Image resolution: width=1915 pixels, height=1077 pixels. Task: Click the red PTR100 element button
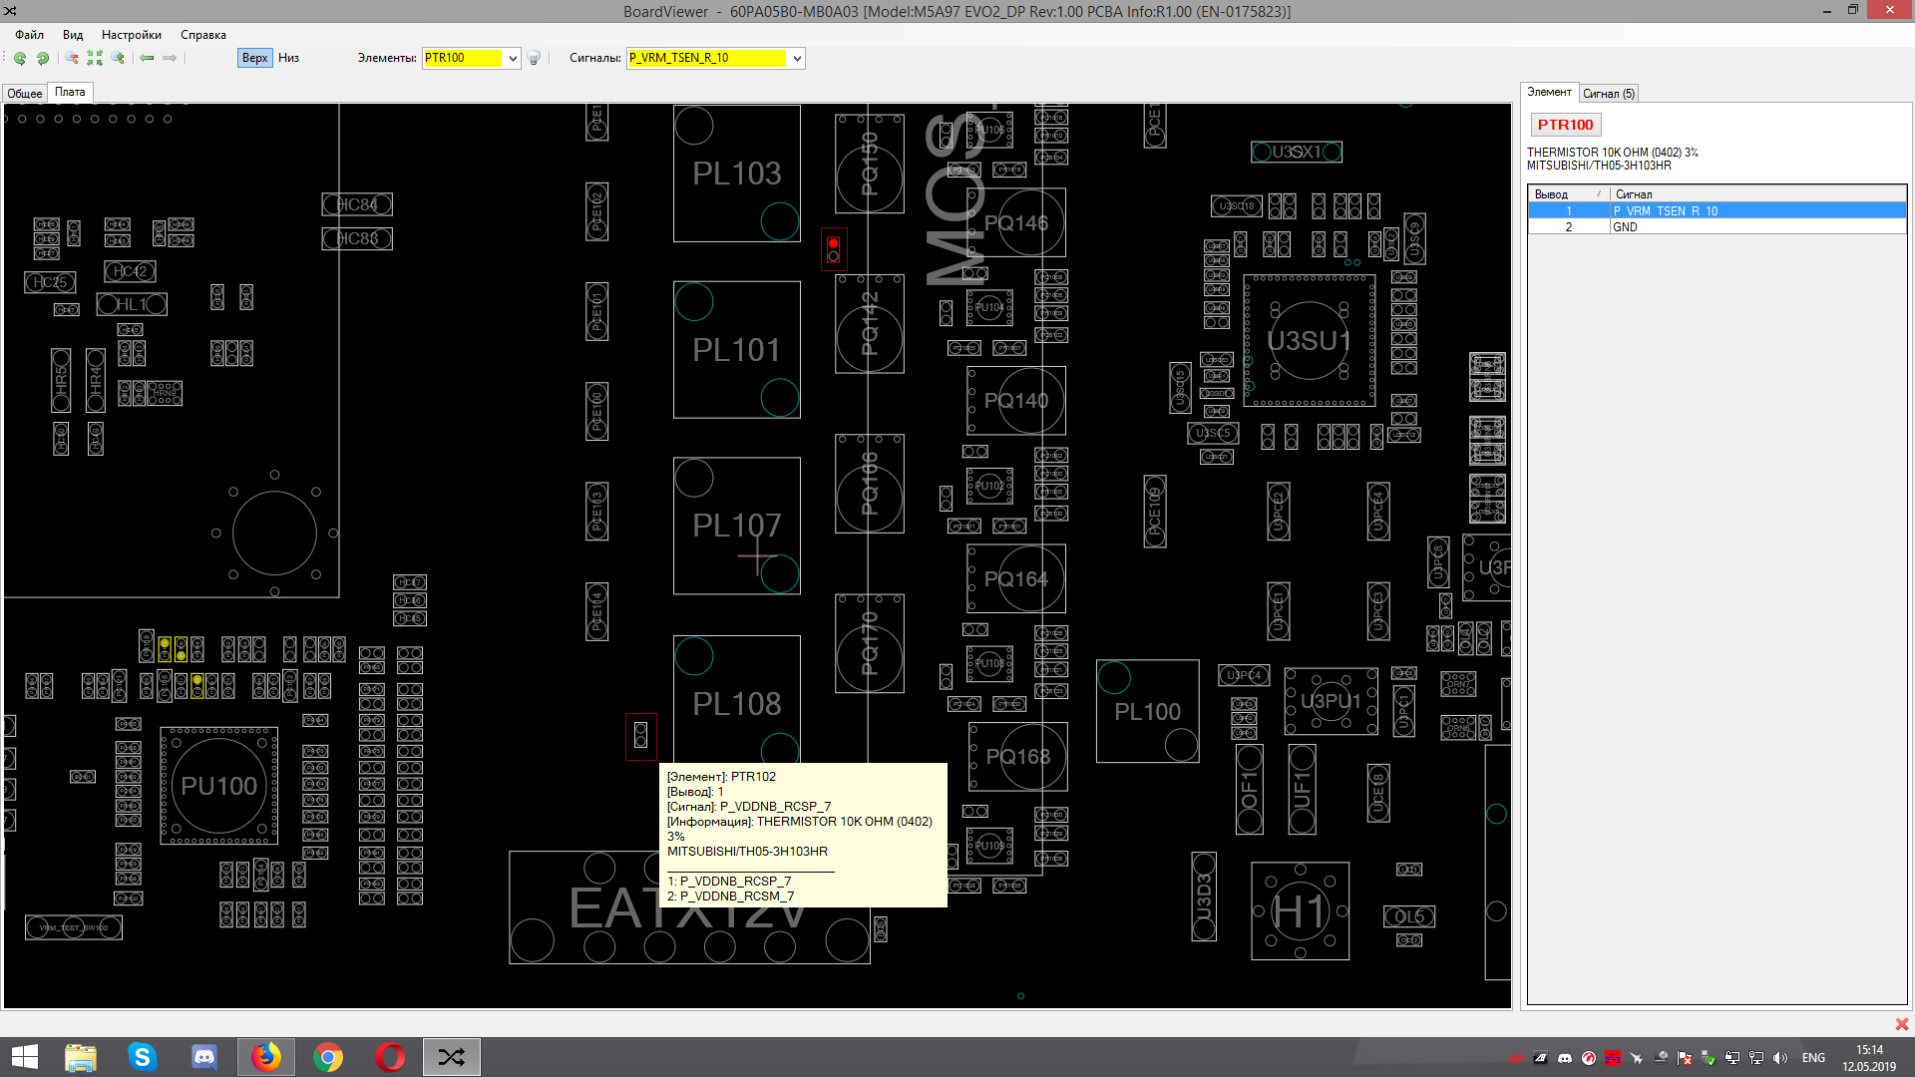1565,125
